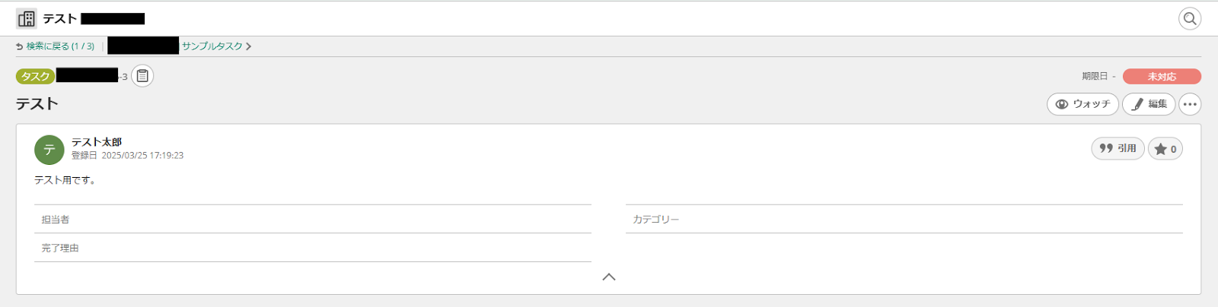Click the back arrow before 検索に戻る
This screenshot has width=1218, height=307.
[20, 46]
